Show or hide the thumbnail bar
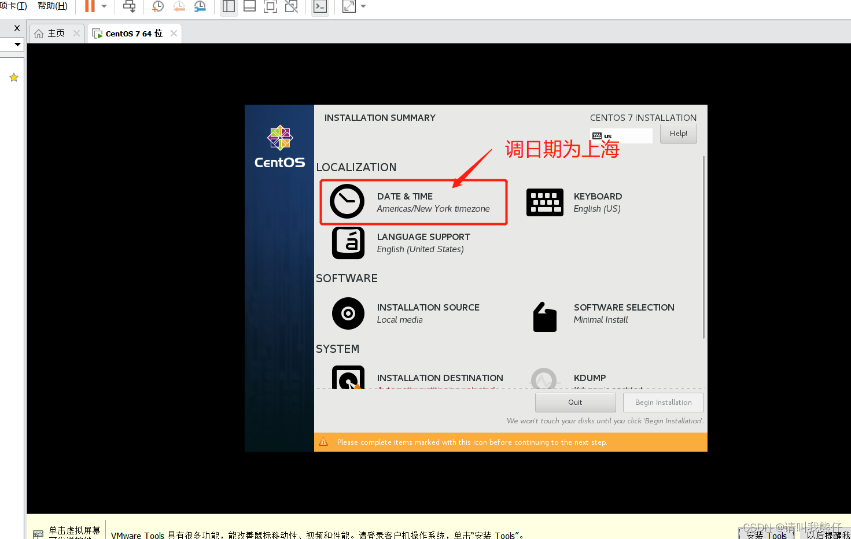Screen dimensions: 851x539 tap(249, 7)
